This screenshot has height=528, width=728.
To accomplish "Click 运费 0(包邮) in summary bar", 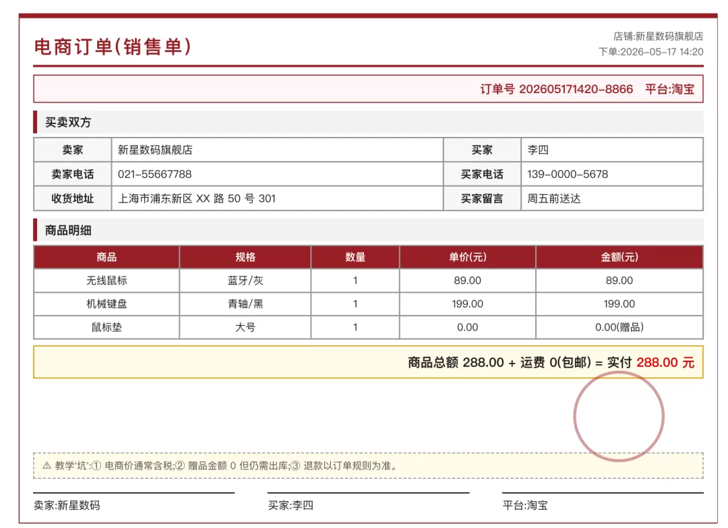I will [x=555, y=362].
